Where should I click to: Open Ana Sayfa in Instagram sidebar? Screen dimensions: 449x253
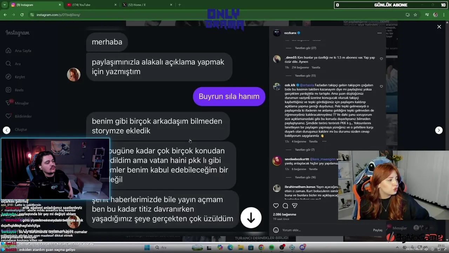pyautogui.click(x=19, y=51)
